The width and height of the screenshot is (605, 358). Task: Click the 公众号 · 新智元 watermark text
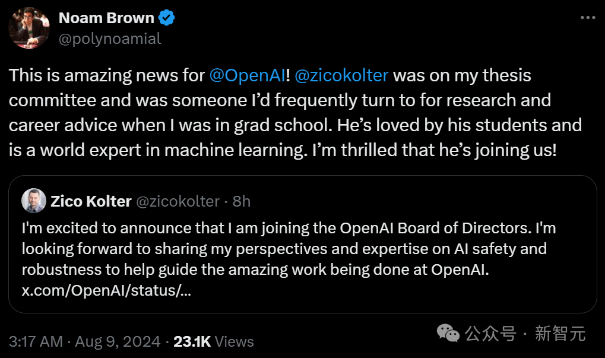pyautogui.click(x=525, y=333)
